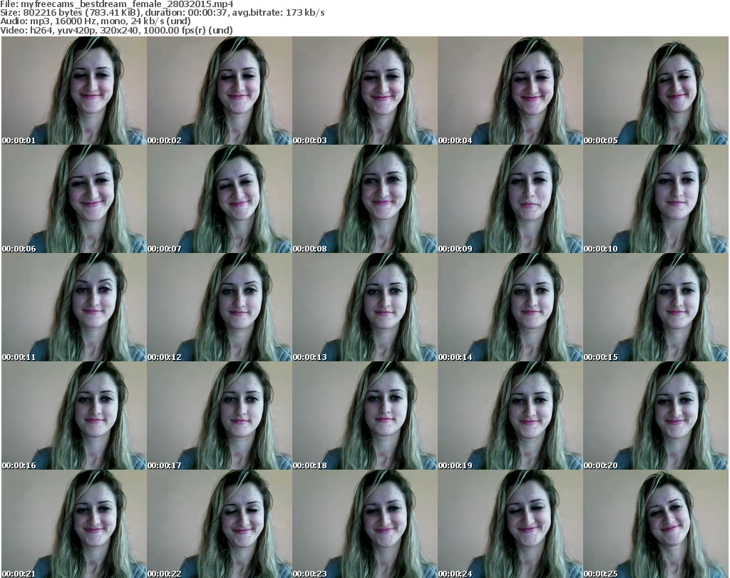730x578 pixels.
Task: Choose the frame stamped 00:00:17
Action: click(x=220, y=416)
